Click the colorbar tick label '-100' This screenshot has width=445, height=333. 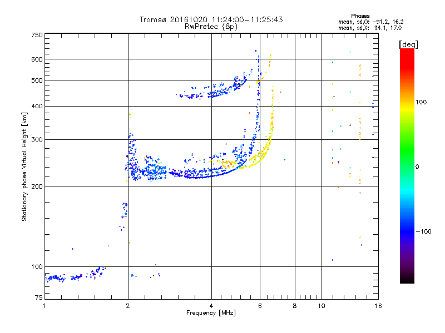(x=423, y=231)
